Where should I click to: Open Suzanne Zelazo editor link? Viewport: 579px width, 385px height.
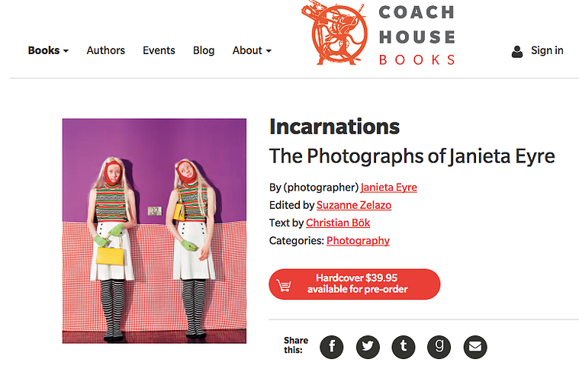(x=354, y=205)
